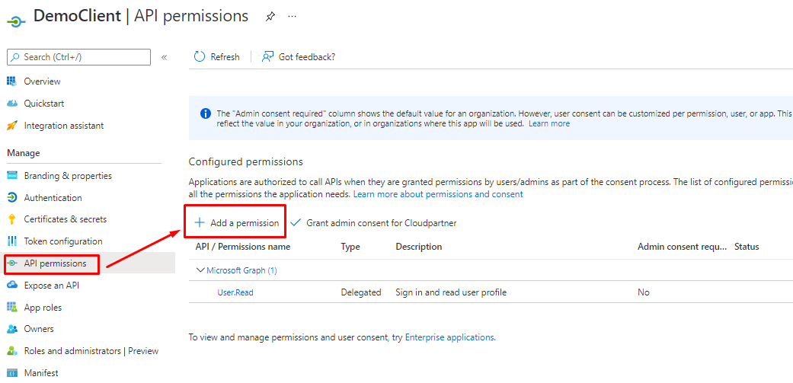Click the Refresh button
Screen dimensions: 793x383
click(x=217, y=57)
